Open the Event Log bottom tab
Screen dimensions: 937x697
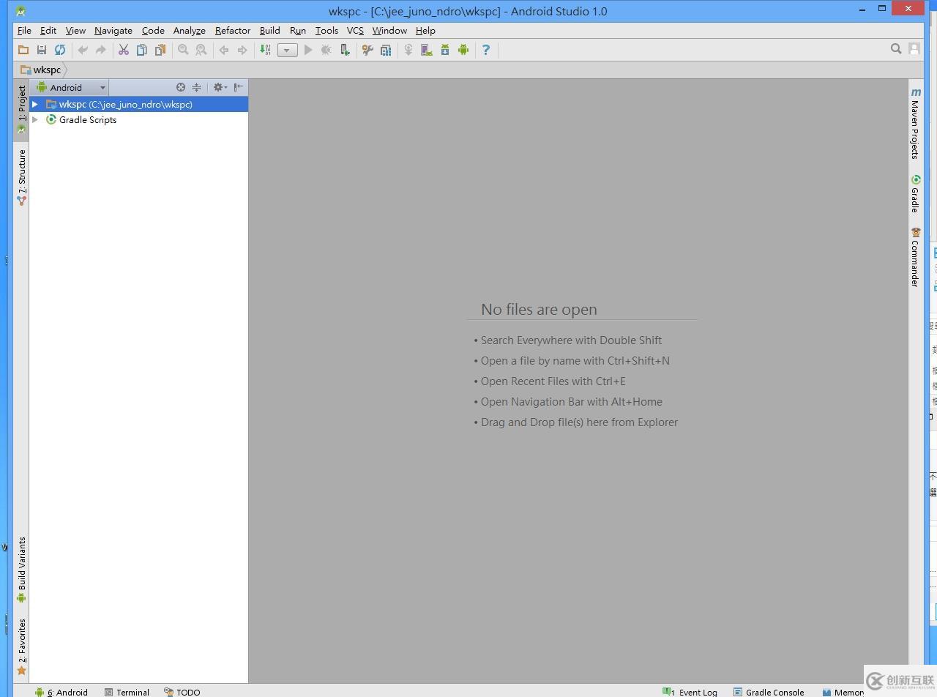(690, 692)
